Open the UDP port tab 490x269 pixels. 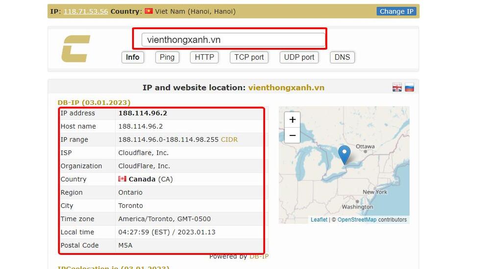point(299,57)
